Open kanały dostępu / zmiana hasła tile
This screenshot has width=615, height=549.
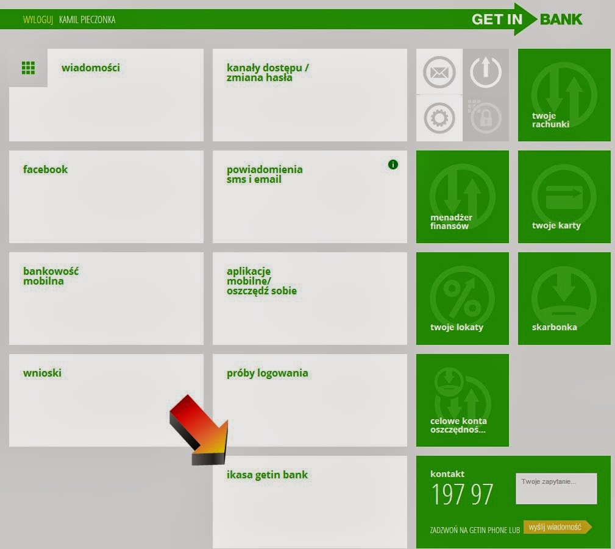[x=310, y=95]
